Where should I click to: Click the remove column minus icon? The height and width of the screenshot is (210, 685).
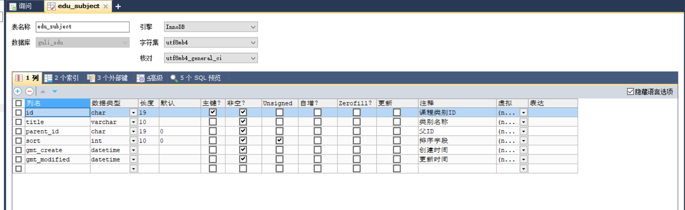point(29,91)
